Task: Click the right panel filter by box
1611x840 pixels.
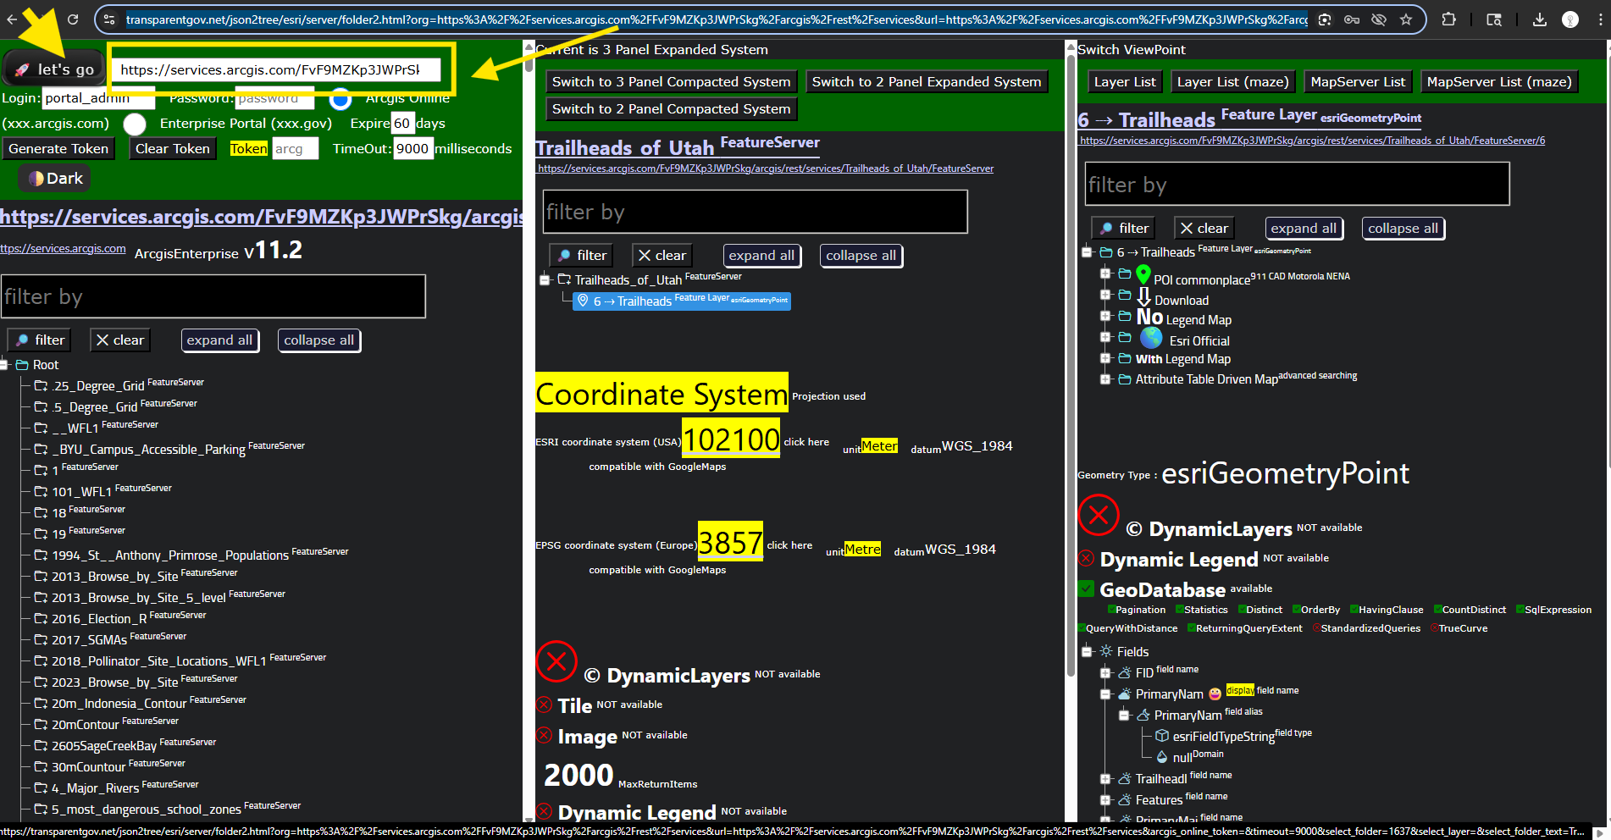Action: coord(1297,185)
